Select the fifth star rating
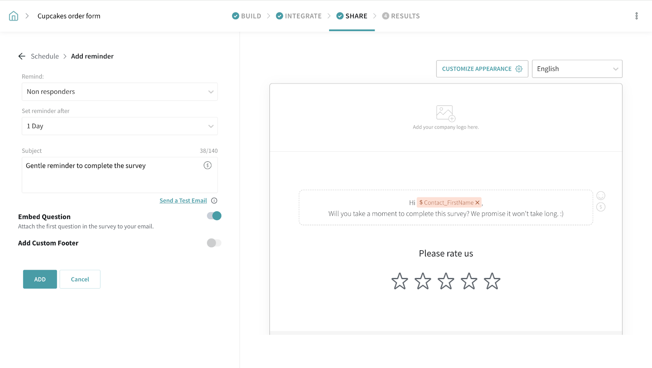The image size is (652, 368). (492, 281)
